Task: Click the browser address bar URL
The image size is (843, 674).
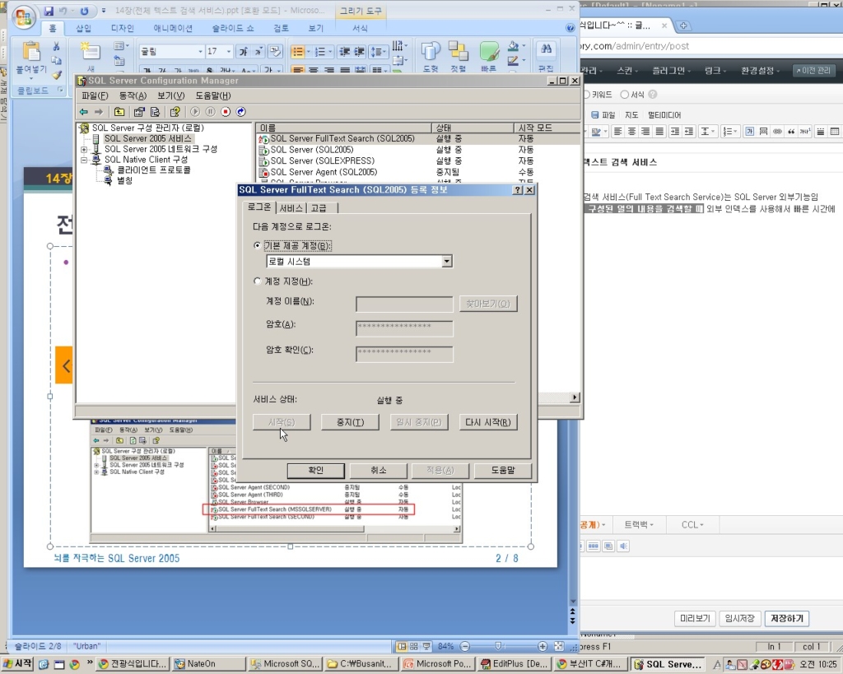Action: 635,46
